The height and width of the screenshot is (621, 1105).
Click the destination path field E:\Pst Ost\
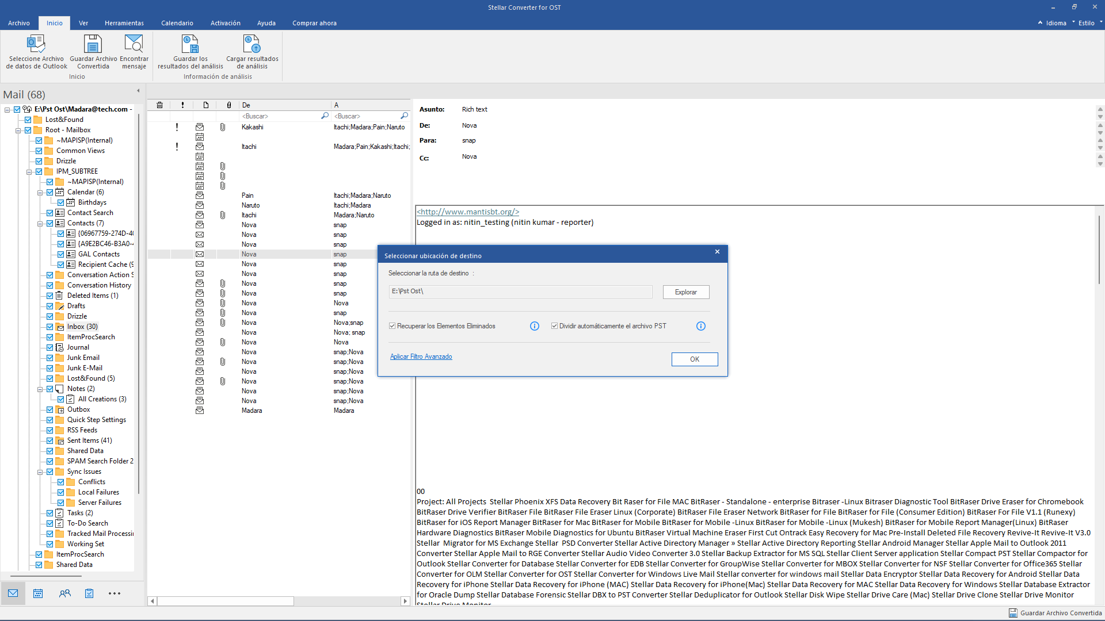tap(521, 292)
